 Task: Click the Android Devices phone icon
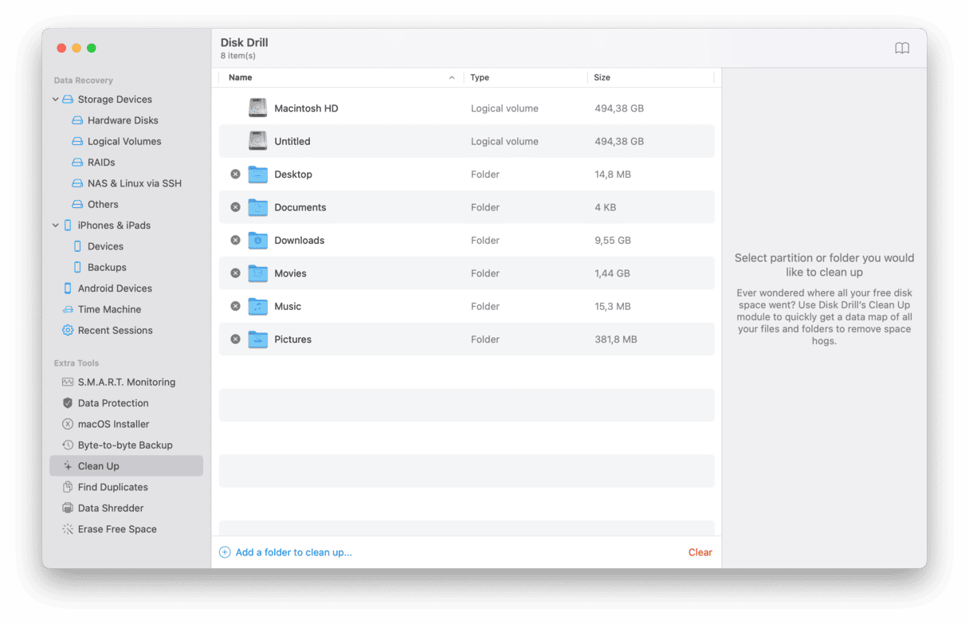click(68, 288)
